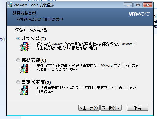The width and height of the screenshot is (157, 119).
Task: Cancel setup with 取消 button
Action: [x=138, y=108]
